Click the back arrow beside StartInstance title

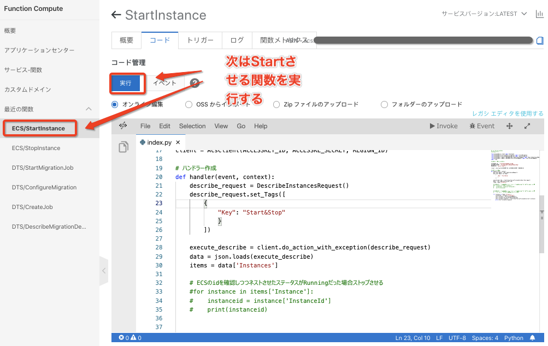coord(116,15)
